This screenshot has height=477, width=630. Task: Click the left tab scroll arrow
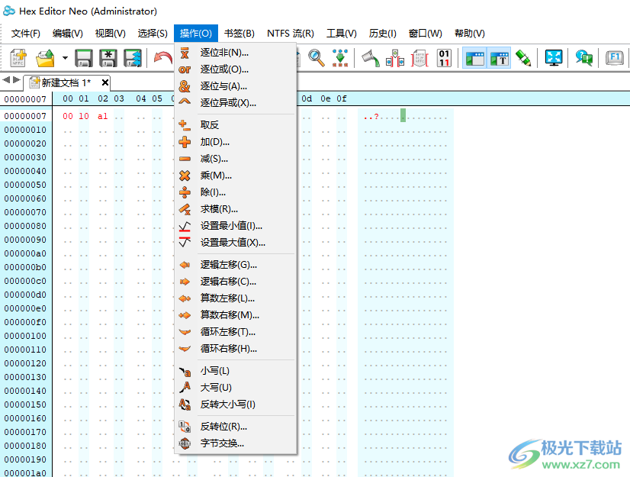point(6,79)
